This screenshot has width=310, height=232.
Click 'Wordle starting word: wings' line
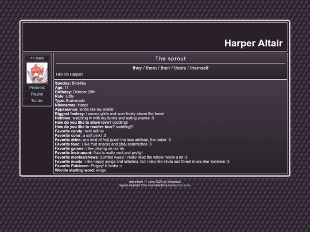tap(80, 170)
